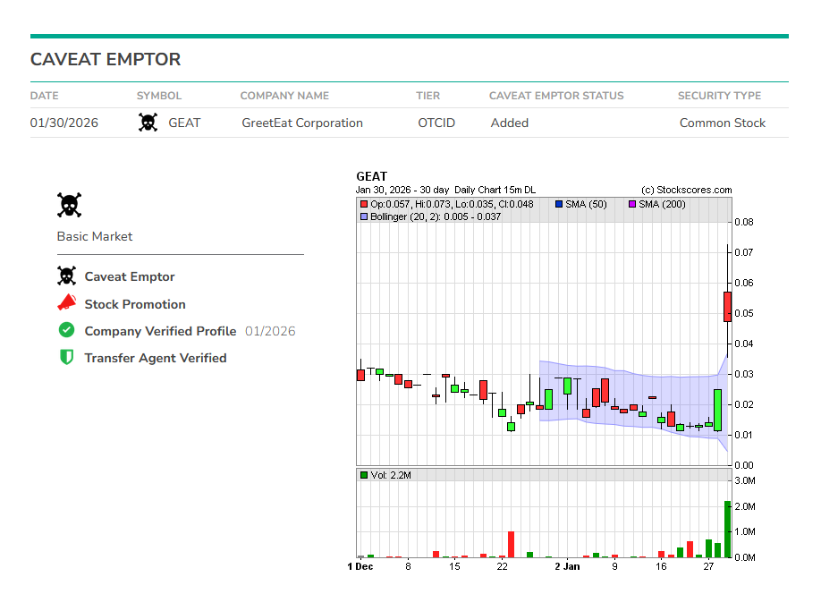Open the GEAT symbol link
The image size is (821, 594).
184,123
